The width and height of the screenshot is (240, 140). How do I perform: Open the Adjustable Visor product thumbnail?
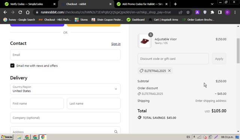[145, 41]
